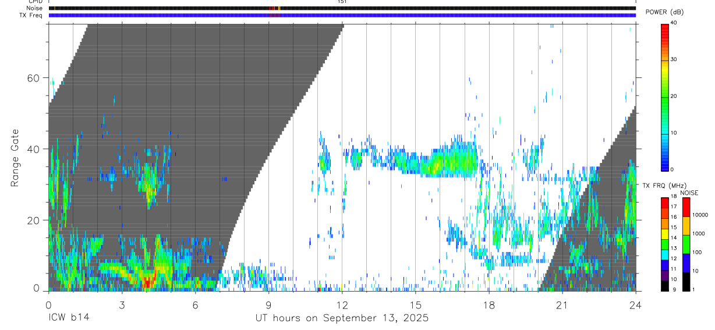This screenshot has height=330, width=715.
Task: Click the 1000 value on NOISE scale
Action: tap(699, 233)
